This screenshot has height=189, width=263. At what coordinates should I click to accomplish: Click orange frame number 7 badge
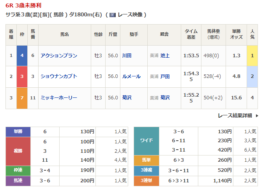coord(22,98)
